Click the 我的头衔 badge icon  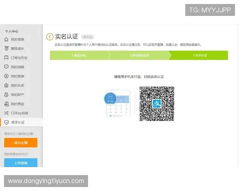tap(6, 85)
